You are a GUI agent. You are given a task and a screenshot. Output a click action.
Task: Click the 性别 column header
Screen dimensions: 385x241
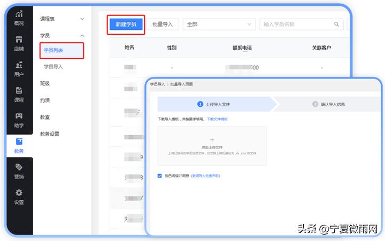[172, 48]
